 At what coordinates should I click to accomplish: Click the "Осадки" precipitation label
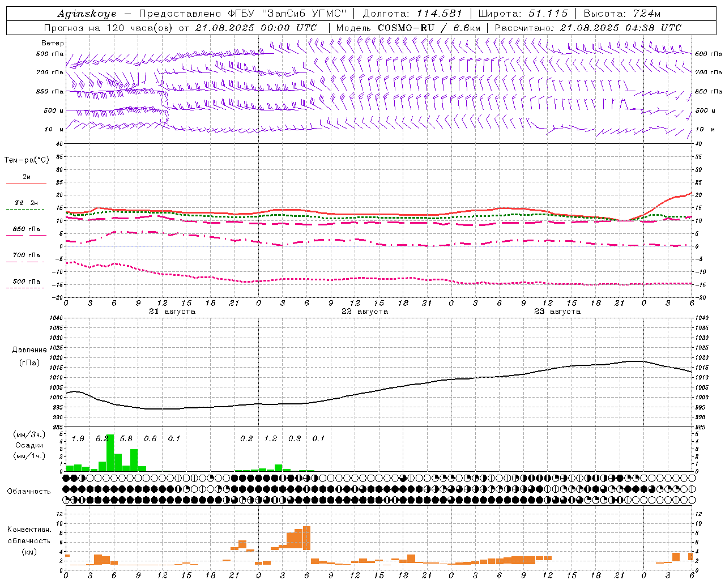[29, 445]
